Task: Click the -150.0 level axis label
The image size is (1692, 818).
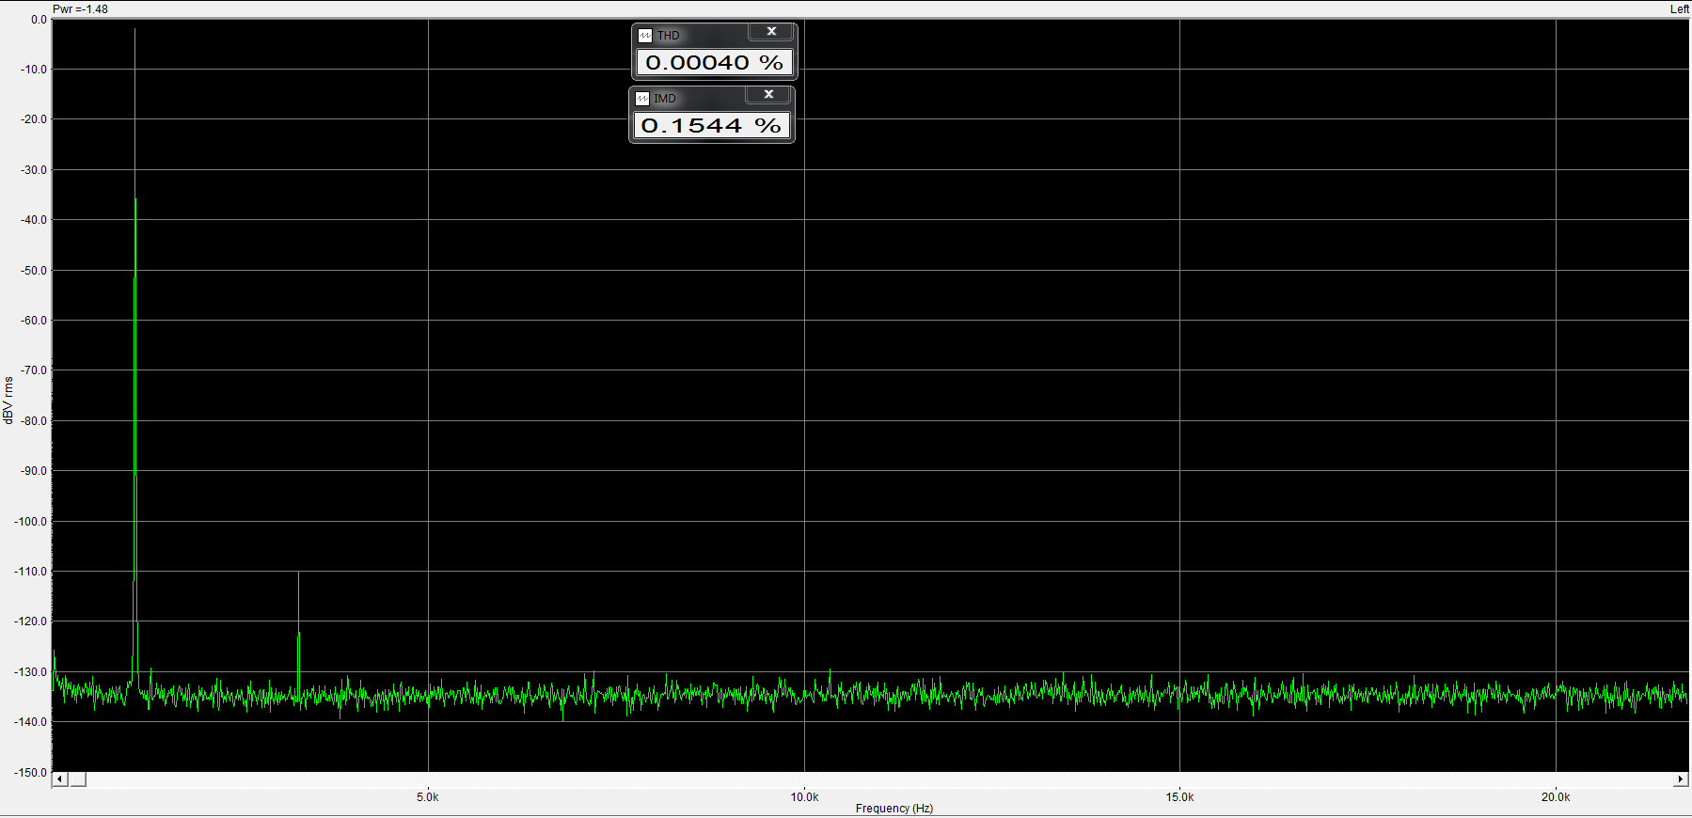Action: pos(32,773)
